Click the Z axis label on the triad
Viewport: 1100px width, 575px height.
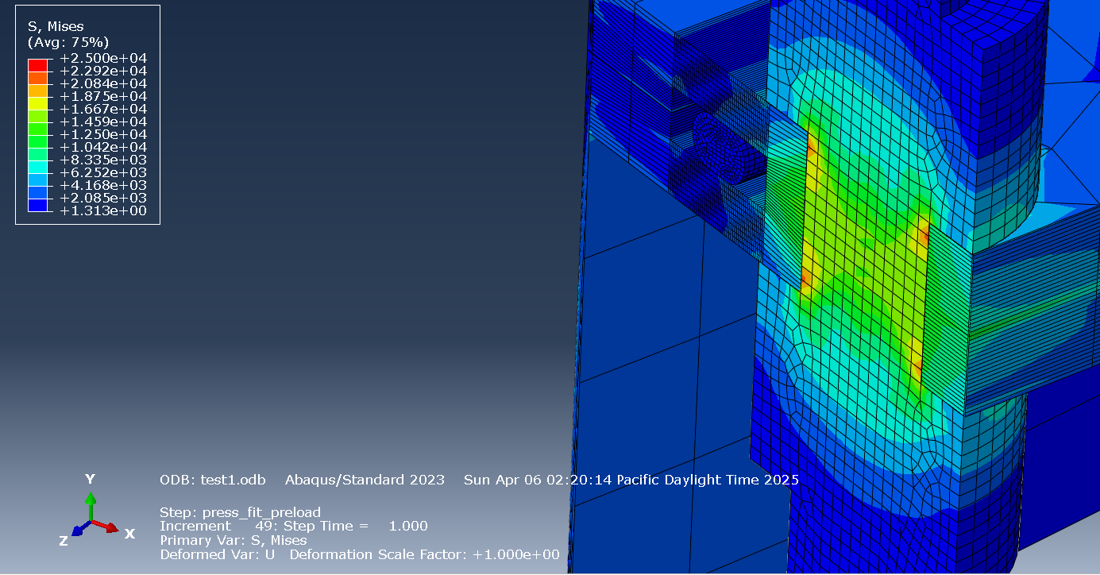pyautogui.click(x=62, y=541)
